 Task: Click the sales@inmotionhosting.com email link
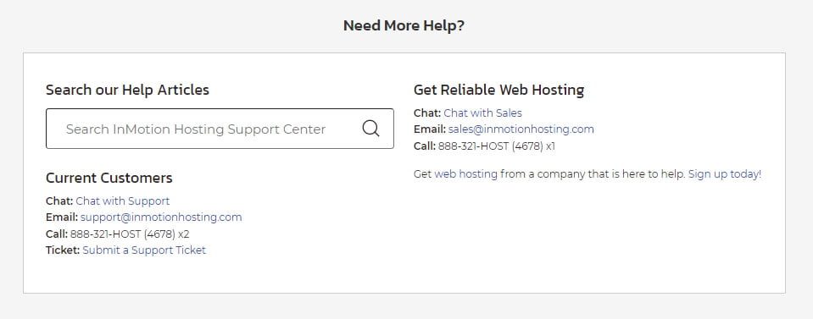521,129
